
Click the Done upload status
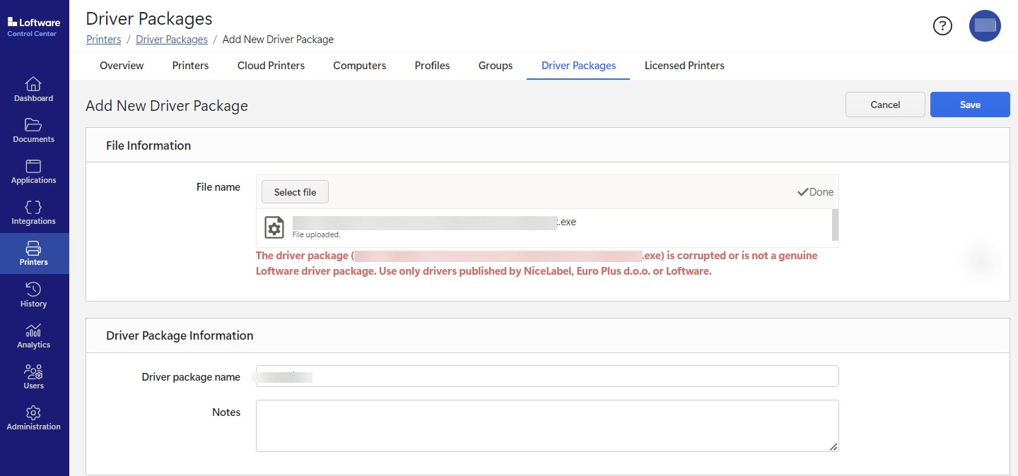click(x=816, y=192)
